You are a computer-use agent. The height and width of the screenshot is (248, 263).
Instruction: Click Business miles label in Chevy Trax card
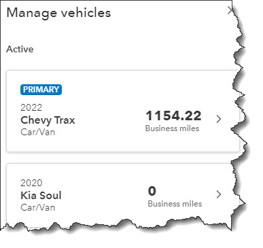(172, 128)
